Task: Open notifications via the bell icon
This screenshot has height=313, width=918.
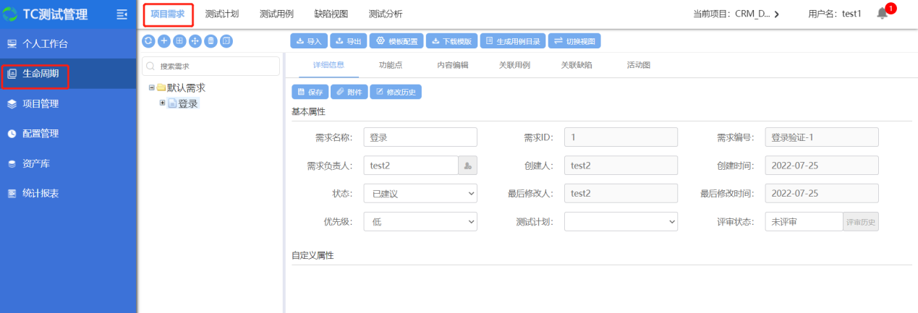Action: 883,13
